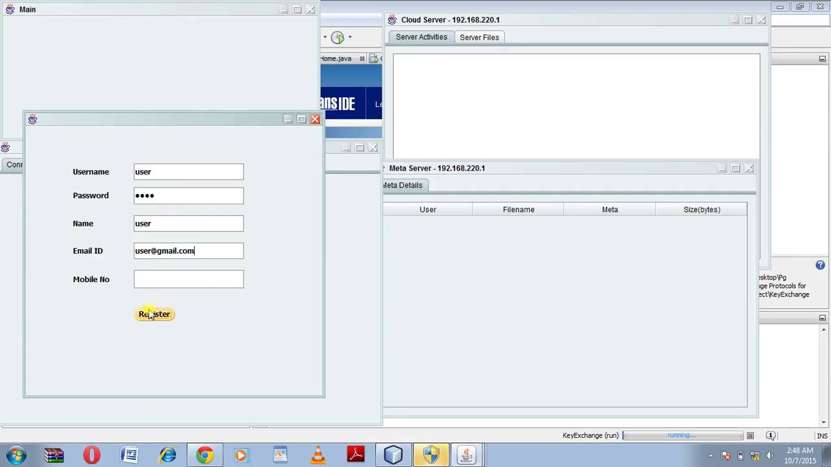Maximize the Cloud Server window
Screen dimensions: 831x467
747,20
